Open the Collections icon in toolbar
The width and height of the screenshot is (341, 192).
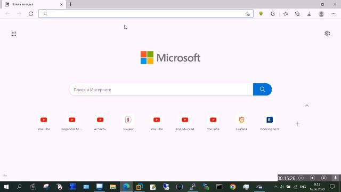click(x=297, y=14)
